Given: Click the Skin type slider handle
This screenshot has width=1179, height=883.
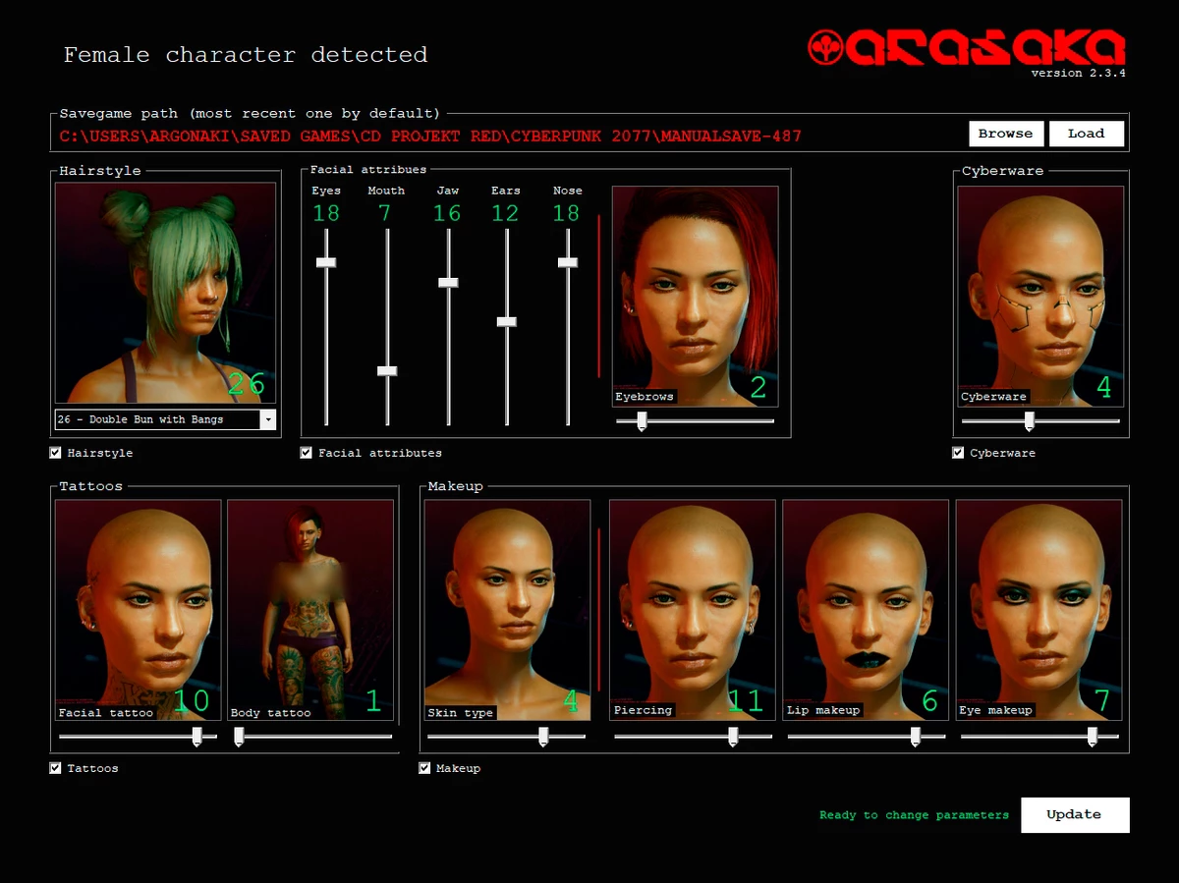Looking at the screenshot, I should click(x=543, y=737).
